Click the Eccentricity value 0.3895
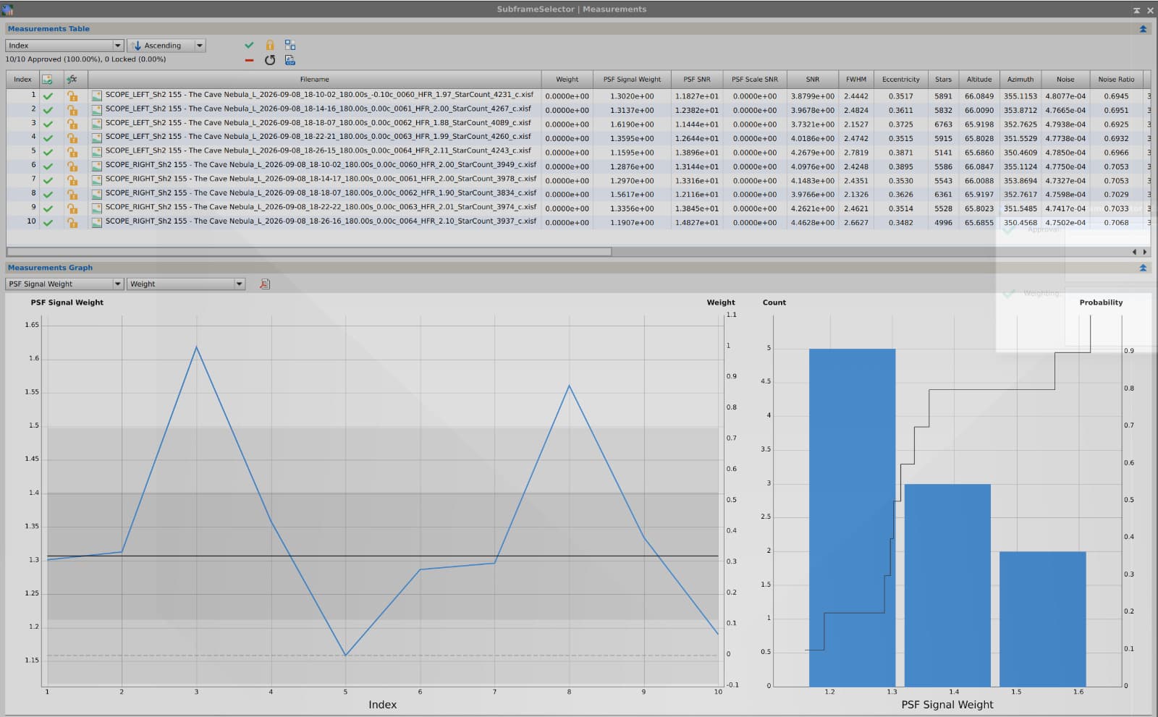1158x717 pixels. (900, 166)
